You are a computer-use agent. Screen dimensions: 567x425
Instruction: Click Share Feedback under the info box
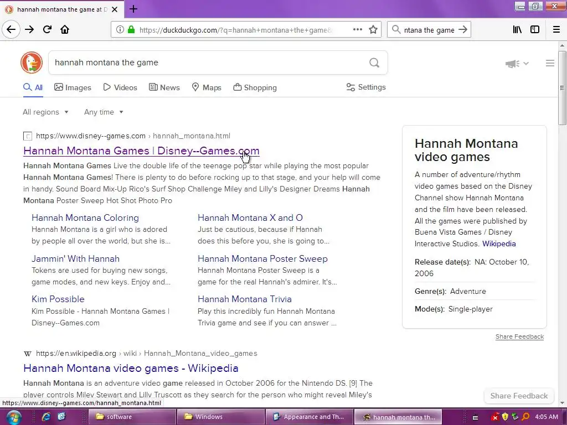tap(519, 336)
